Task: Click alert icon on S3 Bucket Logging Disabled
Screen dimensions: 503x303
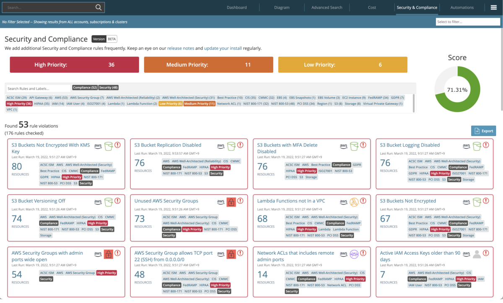Action: tap(486, 145)
